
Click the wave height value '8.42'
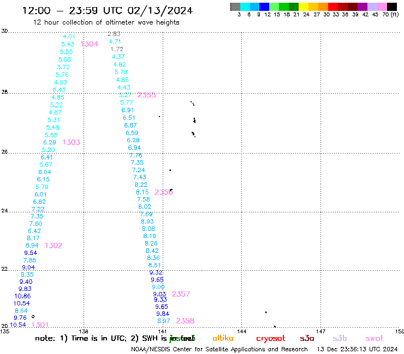(x=152, y=251)
